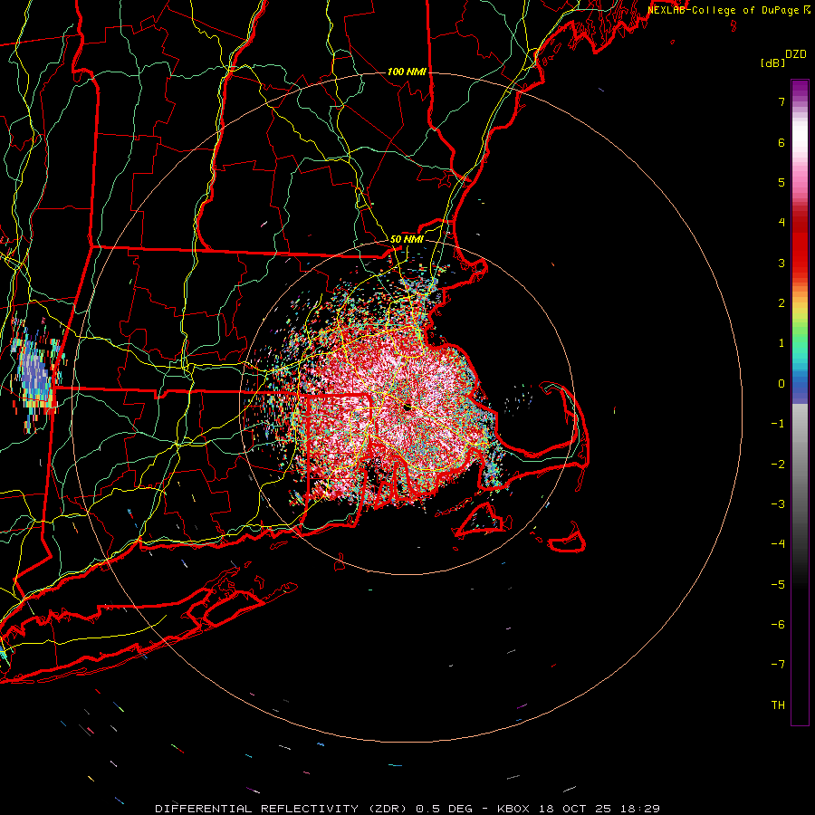
Task: Click the "-2" color scale value
Action: pyautogui.click(x=778, y=465)
